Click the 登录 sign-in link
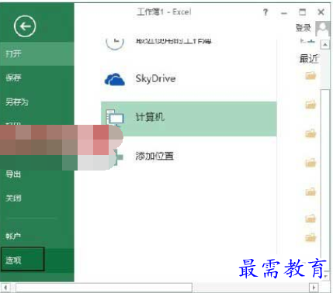 pyautogui.click(x=304, y=28)
